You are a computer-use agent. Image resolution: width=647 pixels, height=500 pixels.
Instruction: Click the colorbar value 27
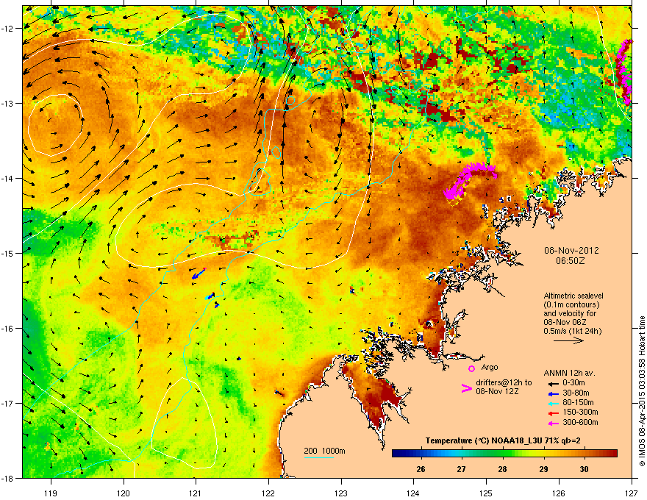461,469
